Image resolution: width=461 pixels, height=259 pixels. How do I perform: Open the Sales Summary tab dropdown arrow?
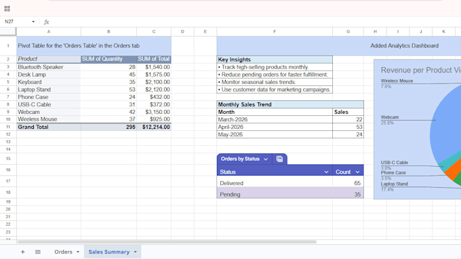click(x=135, y=252)
